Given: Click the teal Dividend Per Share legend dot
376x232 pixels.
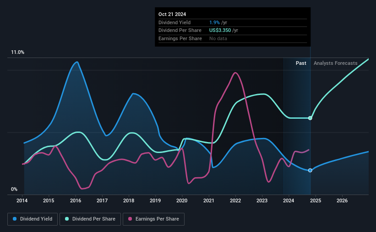Looking at the screenshot, I should tap(67, 219).
